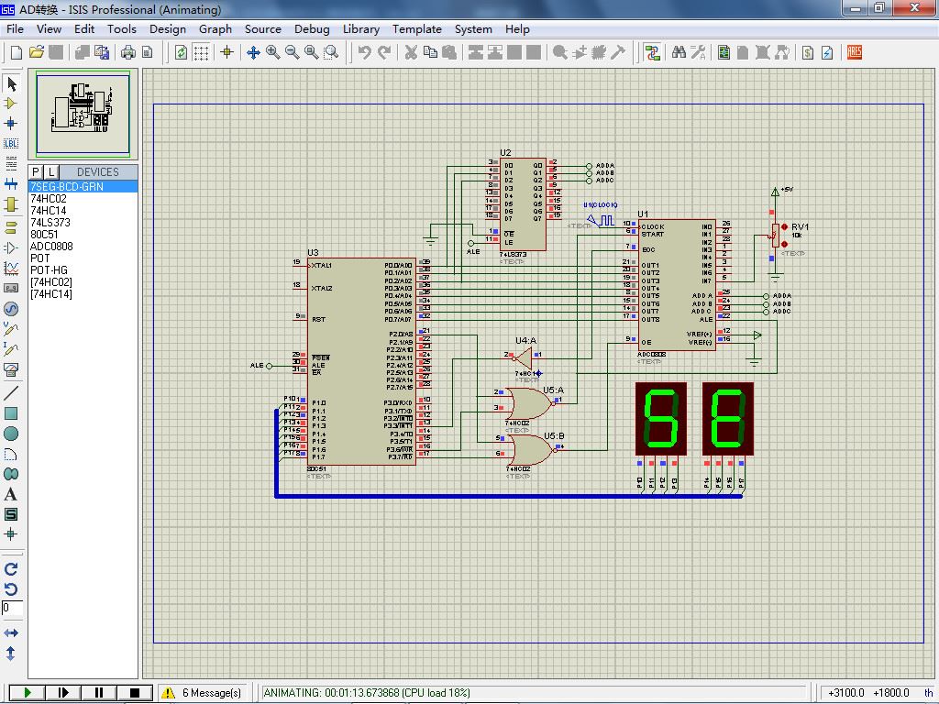Screen dimensions: 939x704
Task: Stop the simulation
Action: [x=135, y=693]
